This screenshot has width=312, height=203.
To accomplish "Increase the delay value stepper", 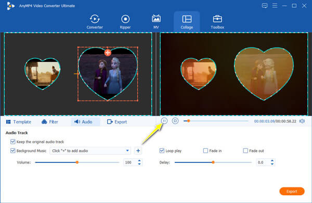I will coord(272,160).
